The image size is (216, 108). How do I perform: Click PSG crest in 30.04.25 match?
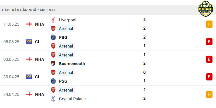coord(53,81)
